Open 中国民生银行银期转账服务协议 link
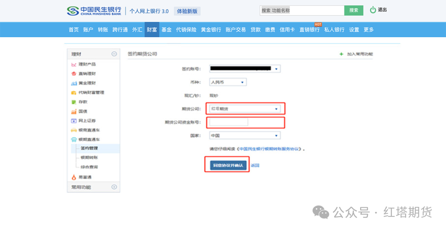The width and height of the screenshot is (446, 230). point(269,149)
